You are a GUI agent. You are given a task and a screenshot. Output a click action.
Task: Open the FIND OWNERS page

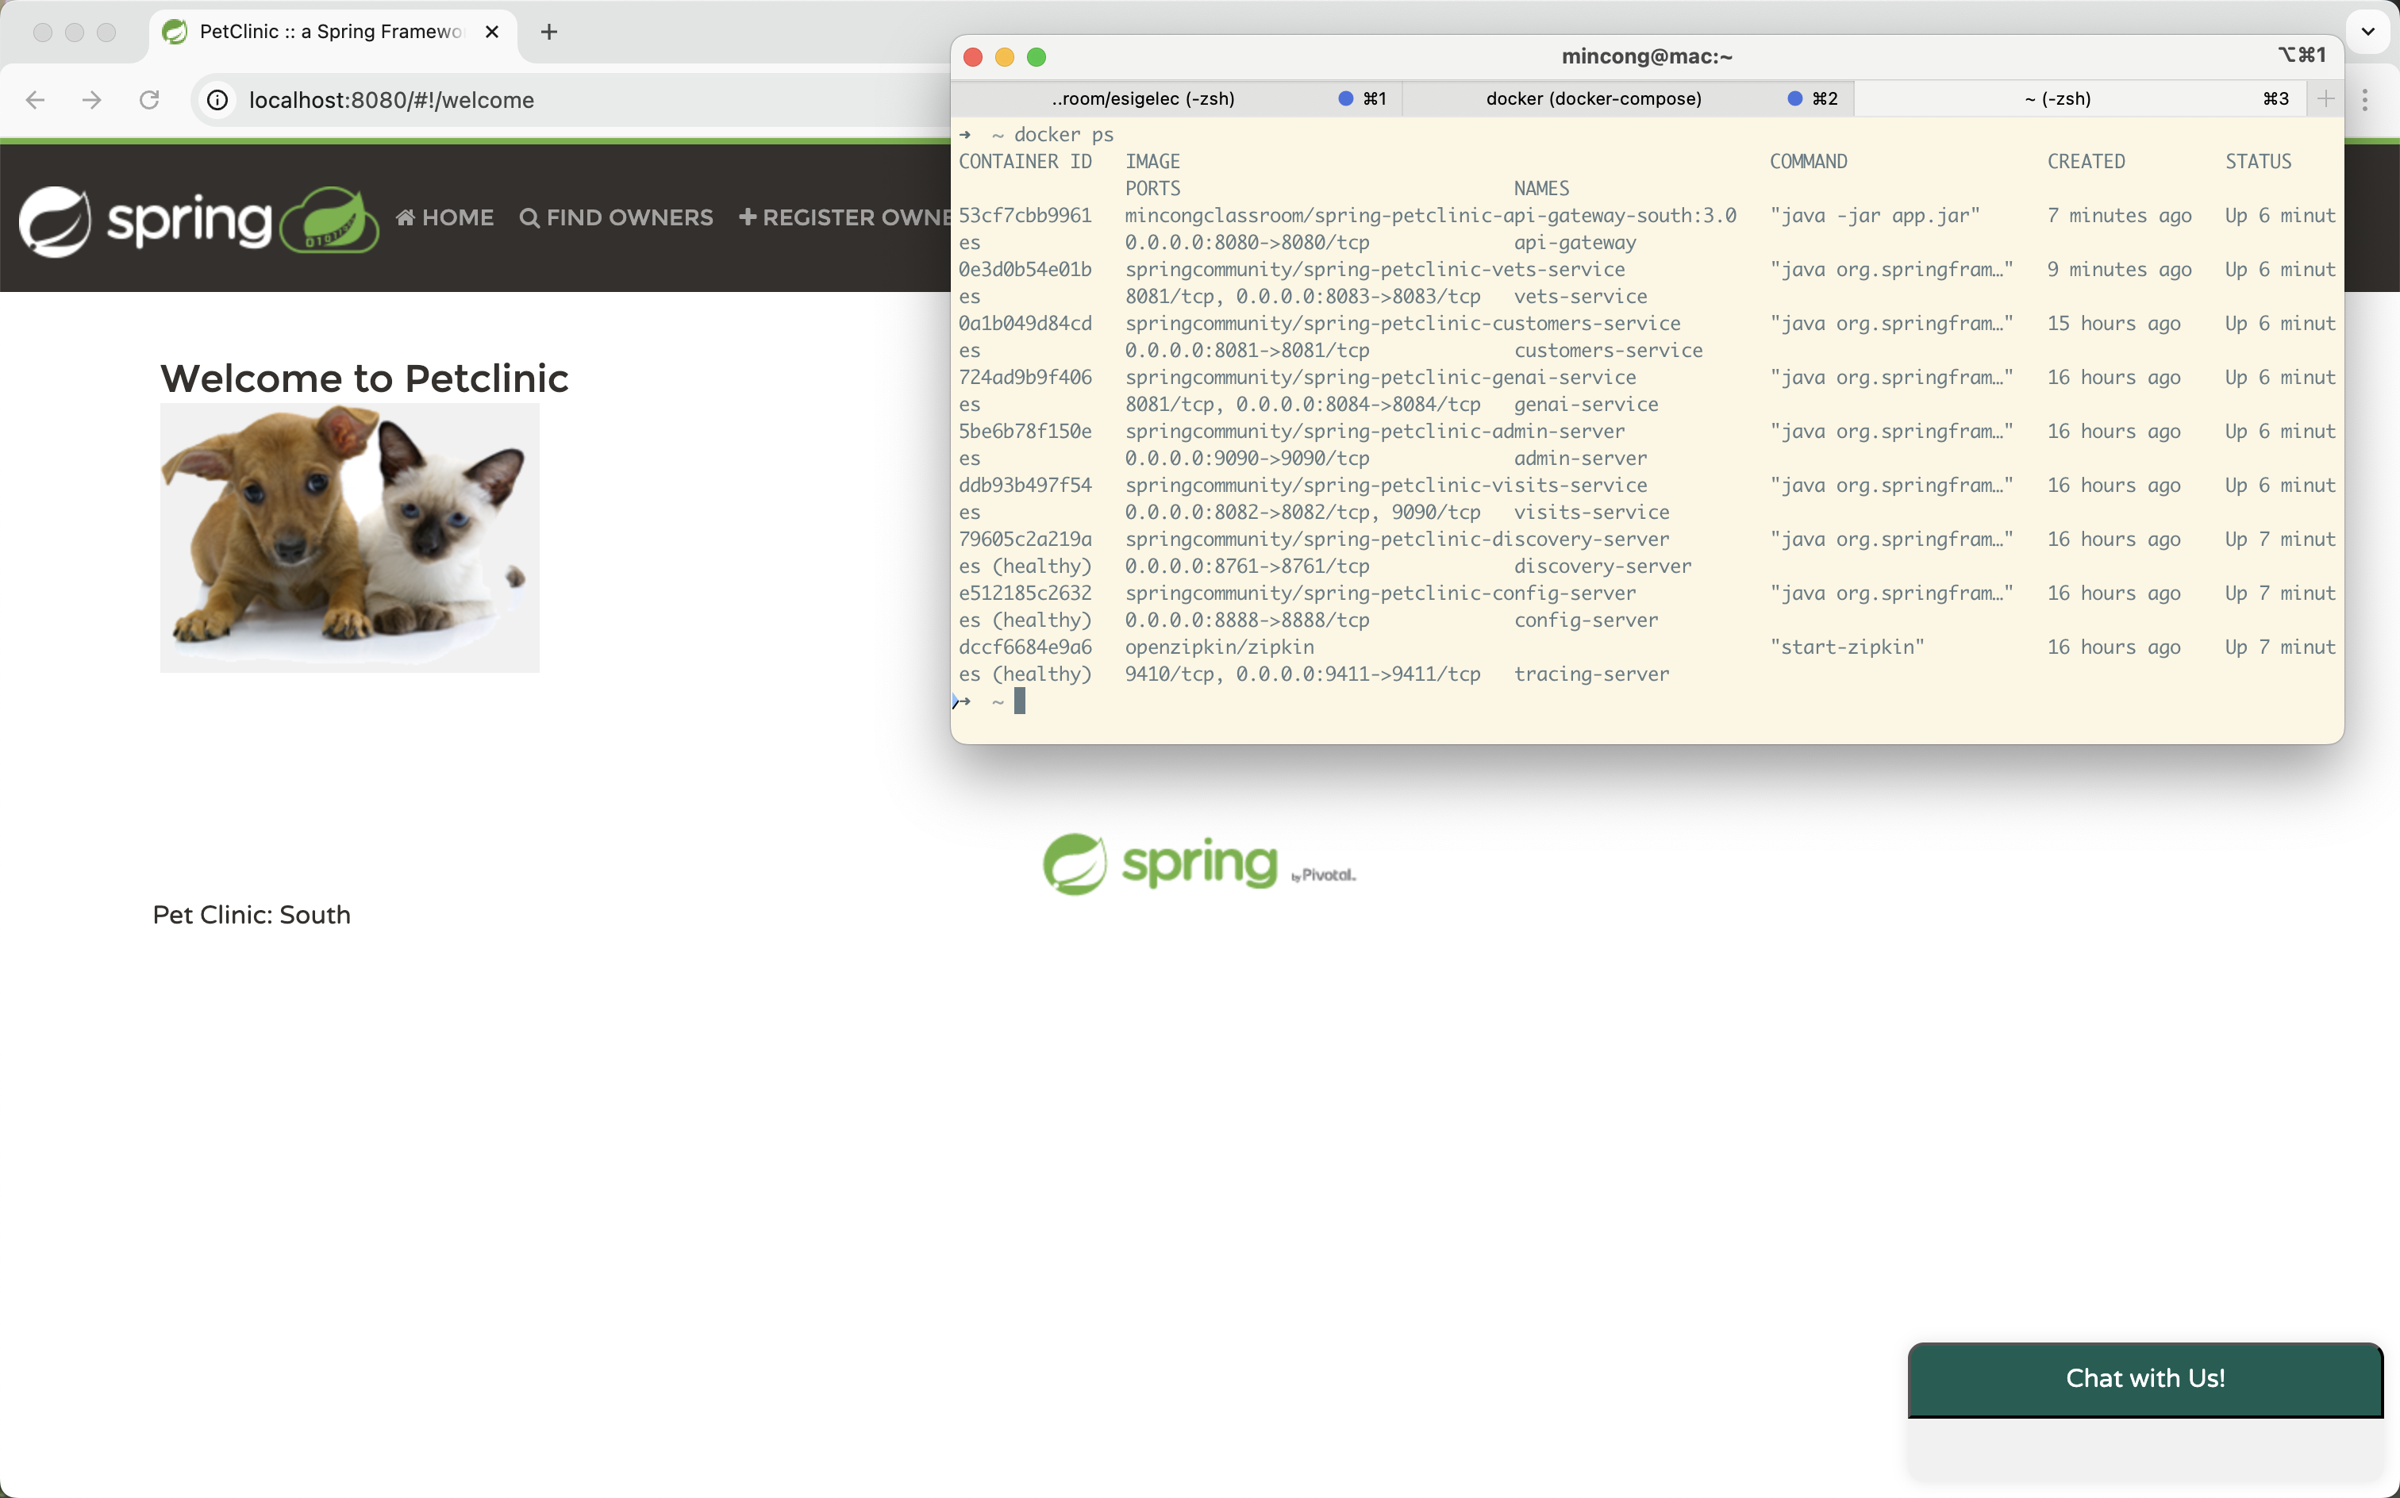pyautogui.click(x=617, y=218)
